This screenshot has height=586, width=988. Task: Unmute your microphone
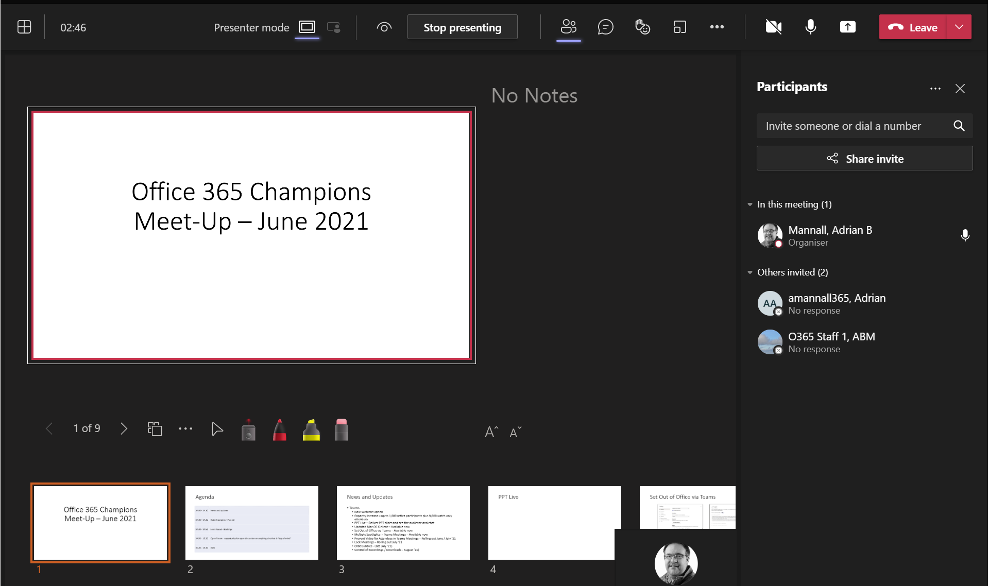coord(810,27)
